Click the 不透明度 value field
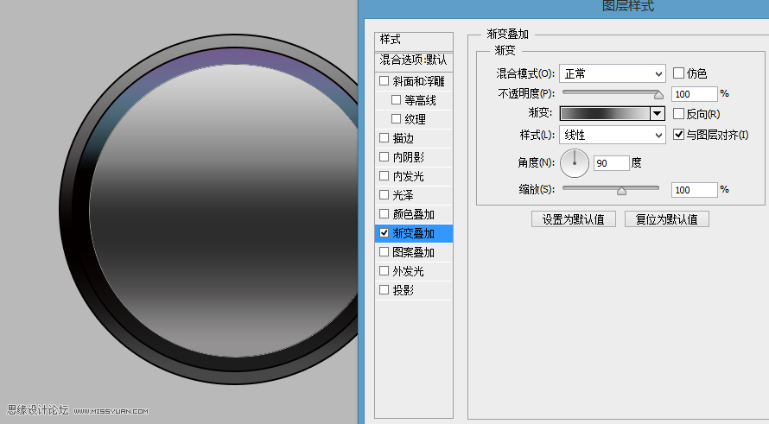The width and height of the screenshot is (769, 424). [694, 93]
